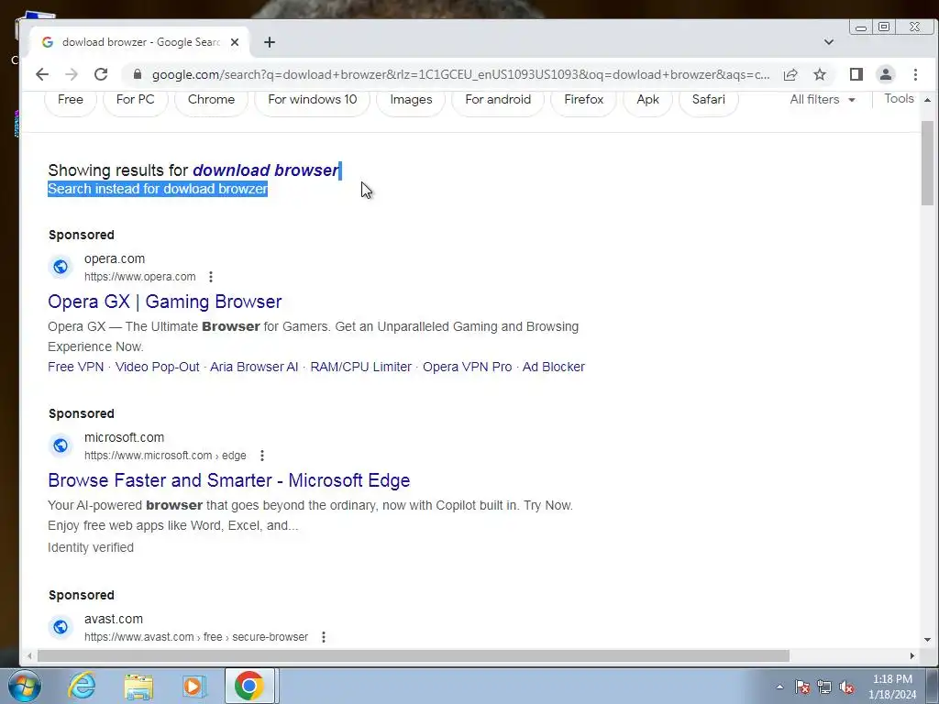
Task: Launch Internet Explorer from the taskbar
Action: click(82, 686)
